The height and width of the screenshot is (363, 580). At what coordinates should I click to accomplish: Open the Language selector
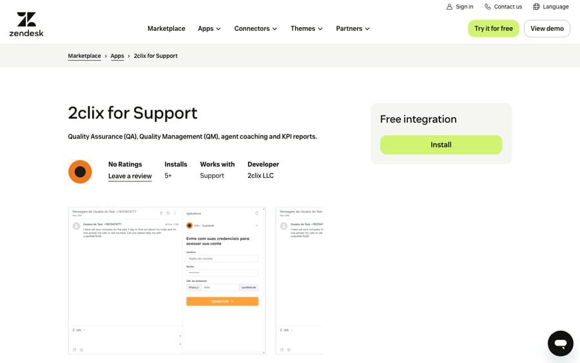(551, 6)
